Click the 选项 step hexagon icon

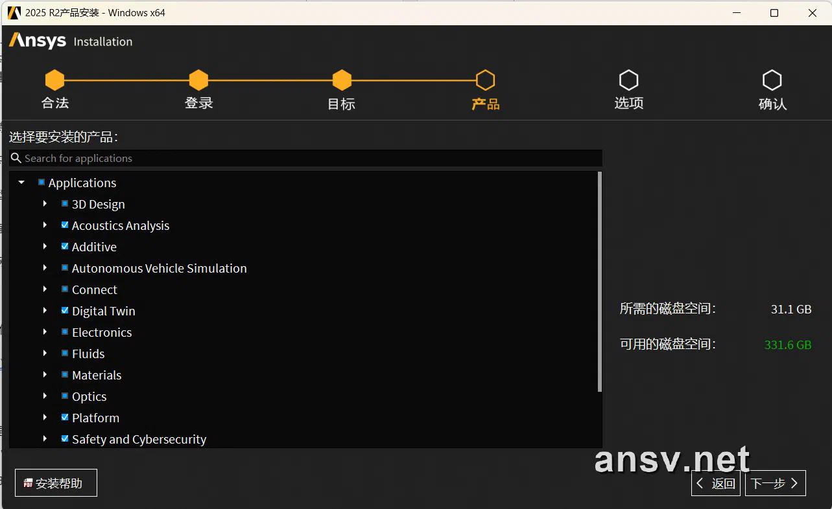(x=628, y=80)
